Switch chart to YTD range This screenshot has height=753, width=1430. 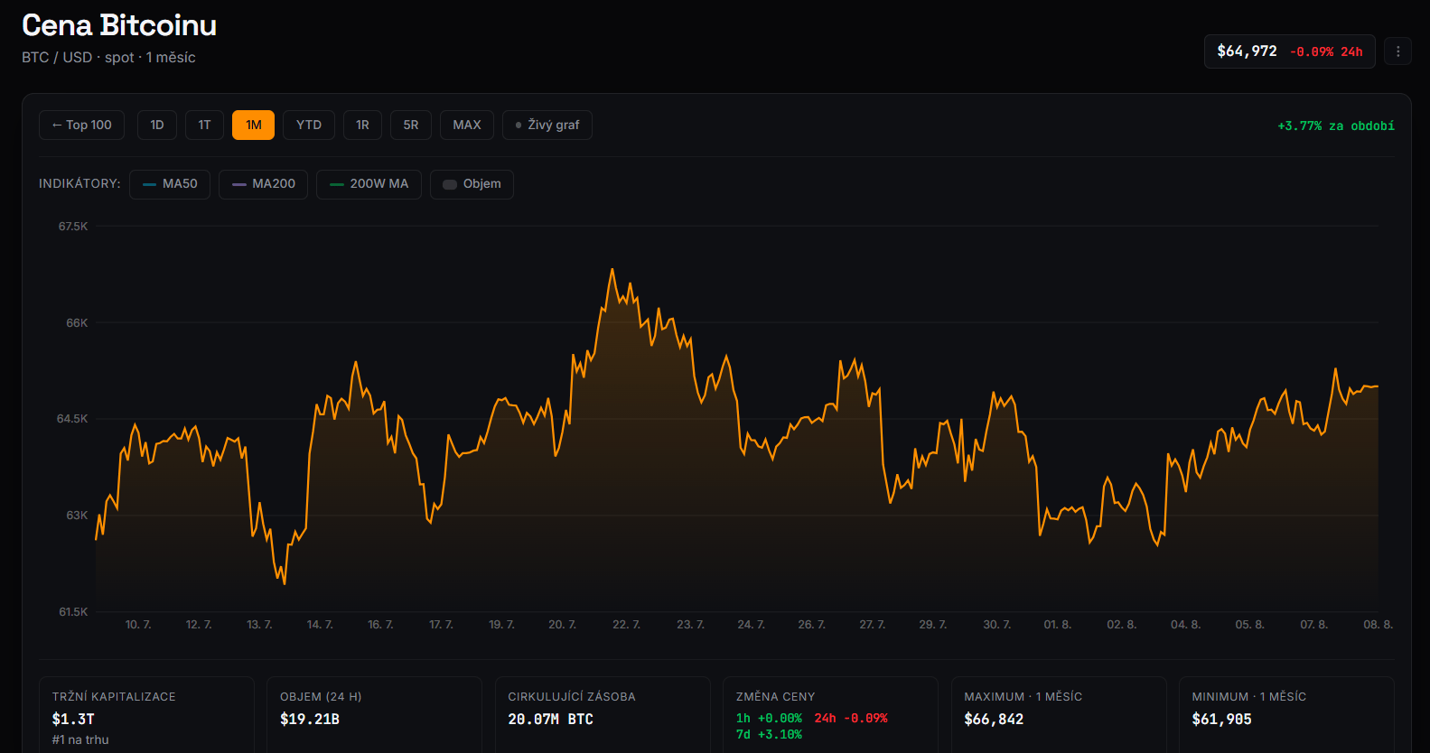[309, 125]
